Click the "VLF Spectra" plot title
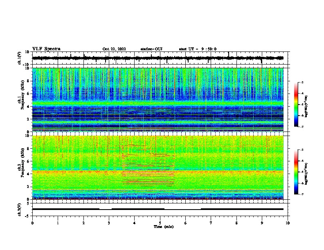The width and height of the screenshot is (324, 250). coord(46,49)
